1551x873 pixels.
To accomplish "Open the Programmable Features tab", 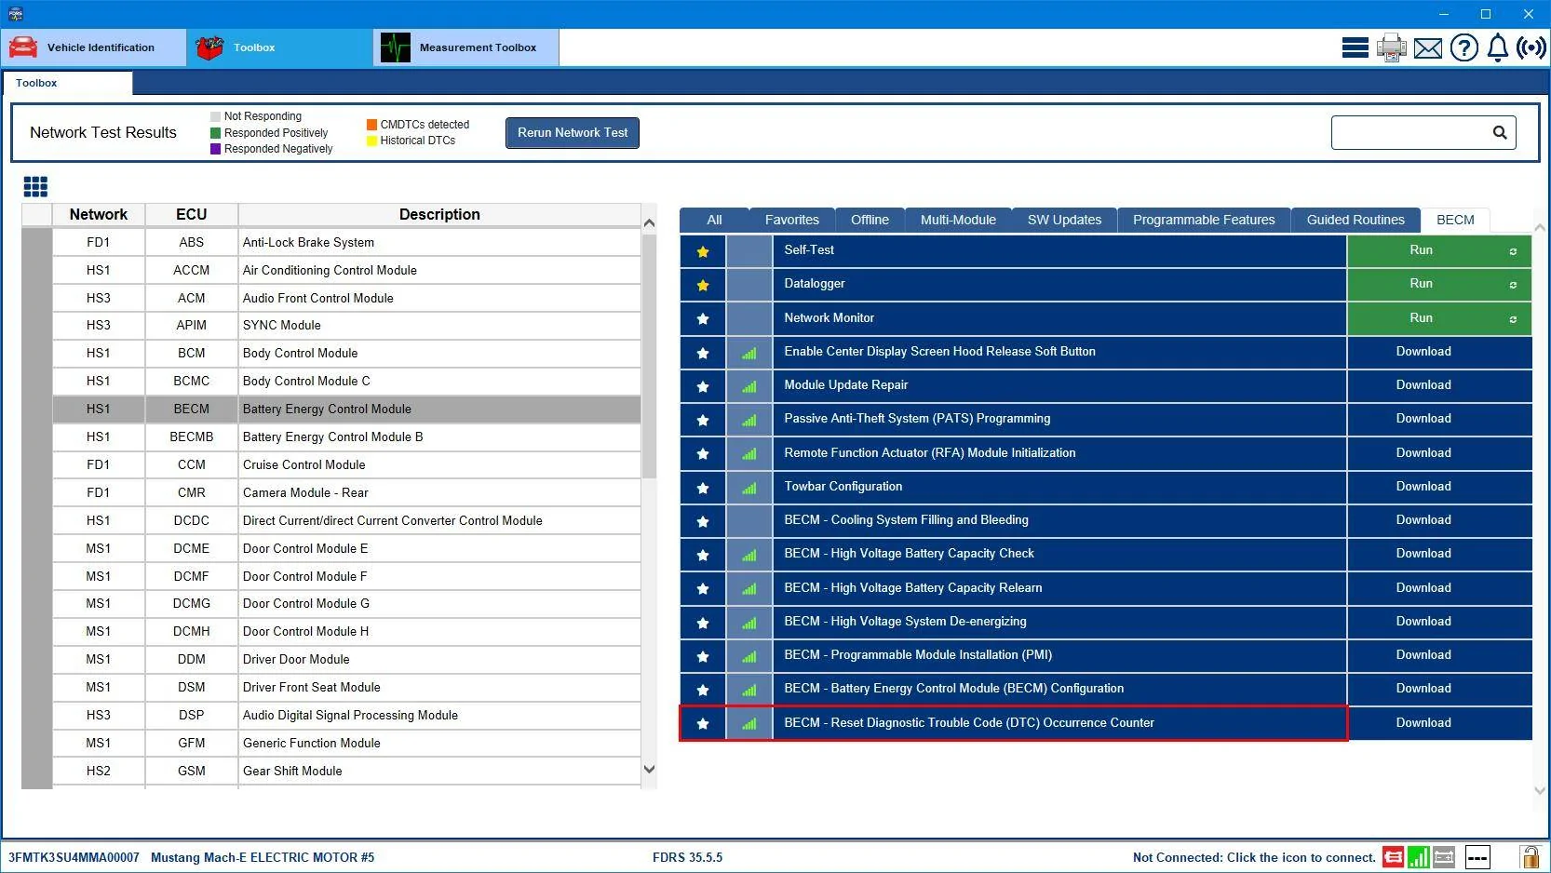I will click(1204, 220).
